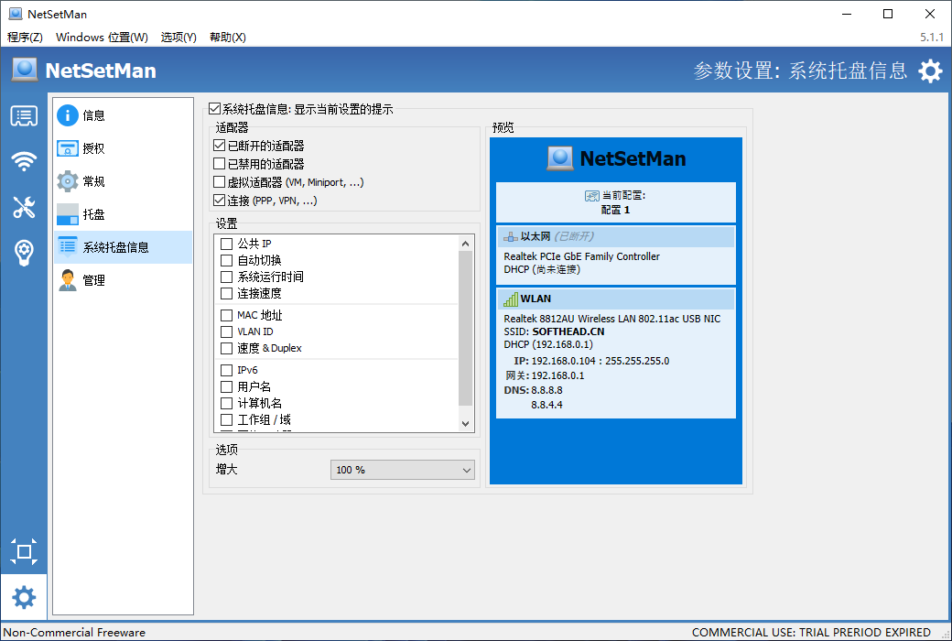Open the 程序(Z) menu

pos(25,38)
